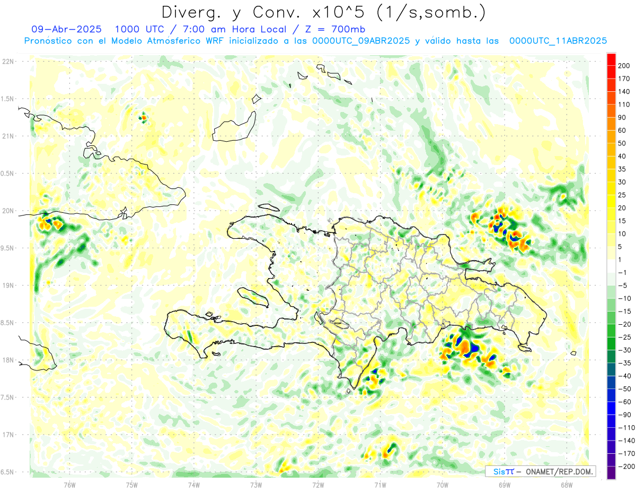Click the negative 30 color scale value

coord(625,350)
